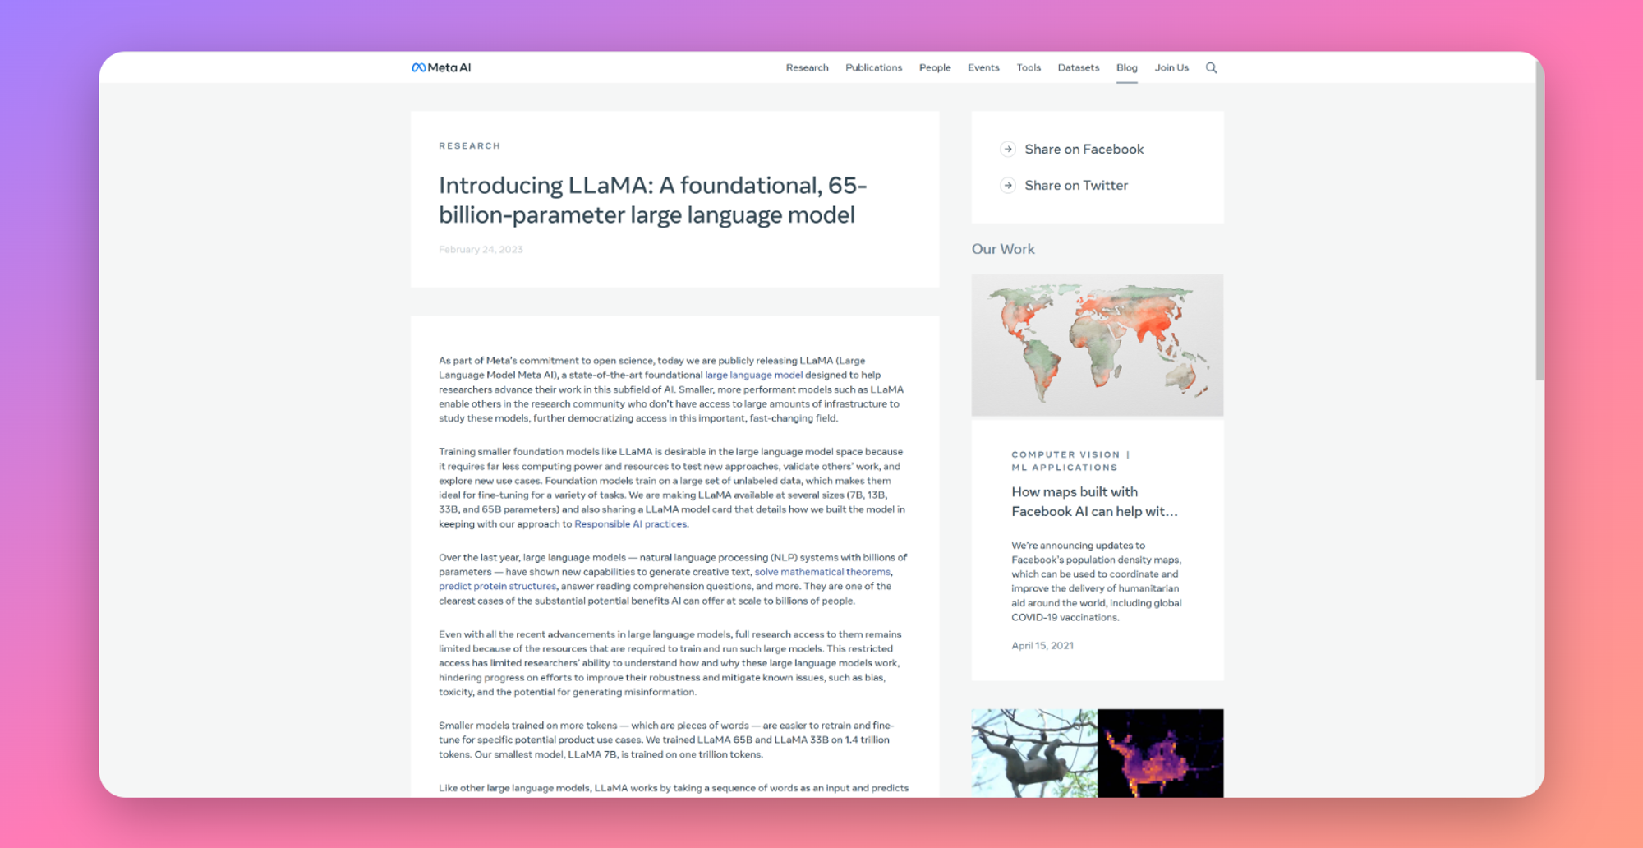Image resolution: width=1643 pixels, height=848 pixels.
Task: Open the Events nav item
Action: pyautogui.click(x=983, y=67)
